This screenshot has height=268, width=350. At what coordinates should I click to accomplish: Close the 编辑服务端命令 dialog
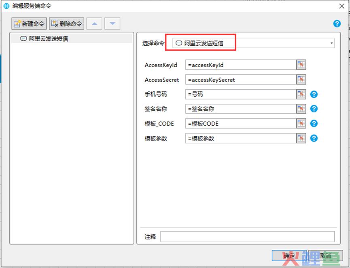click(x=342, y=6)
